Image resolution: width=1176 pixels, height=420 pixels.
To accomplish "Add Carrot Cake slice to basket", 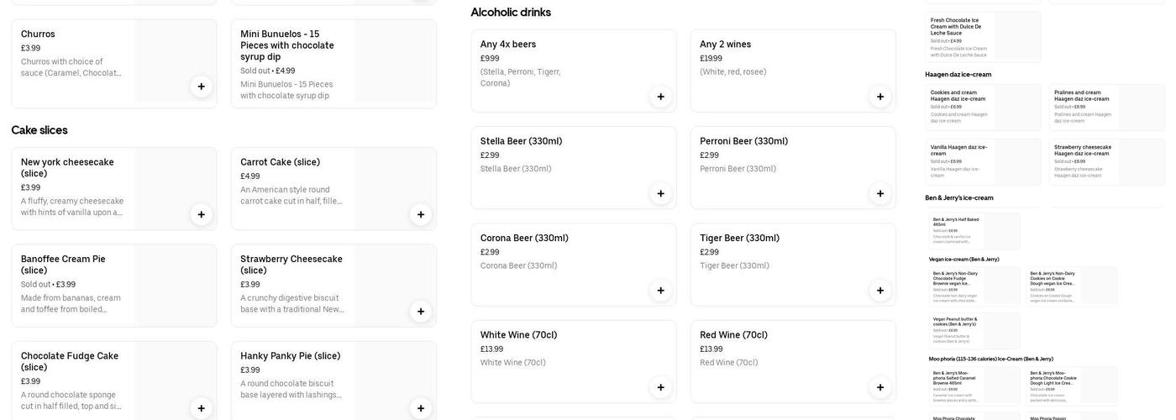I will pyautogui.click(x=421, y=214).
